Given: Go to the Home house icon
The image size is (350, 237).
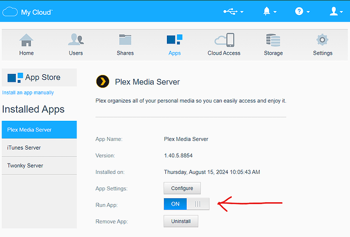Looking at the screenshot, I should point(26,40).
